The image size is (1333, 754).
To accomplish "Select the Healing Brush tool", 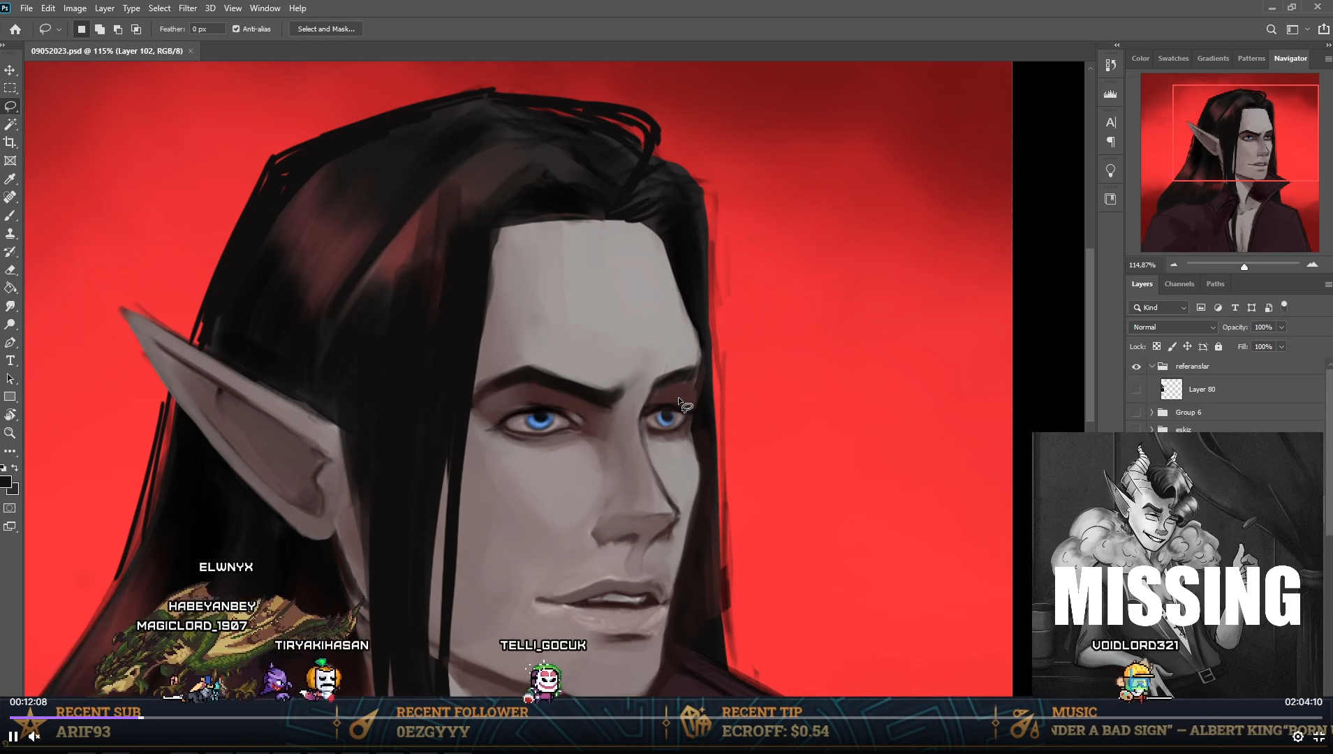I will pos(10,197).
